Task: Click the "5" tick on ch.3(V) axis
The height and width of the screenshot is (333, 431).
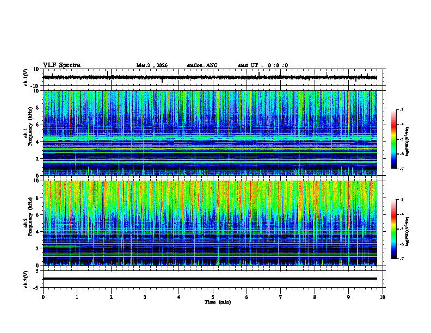Action: 38,271
